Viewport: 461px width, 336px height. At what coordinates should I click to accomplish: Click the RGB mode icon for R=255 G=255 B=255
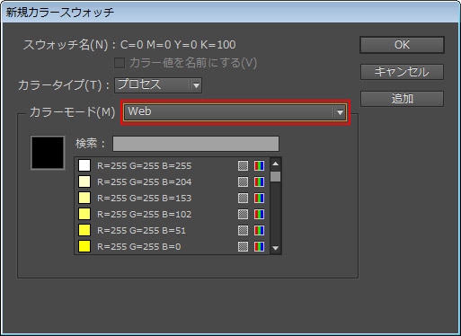tap(259, 165)
